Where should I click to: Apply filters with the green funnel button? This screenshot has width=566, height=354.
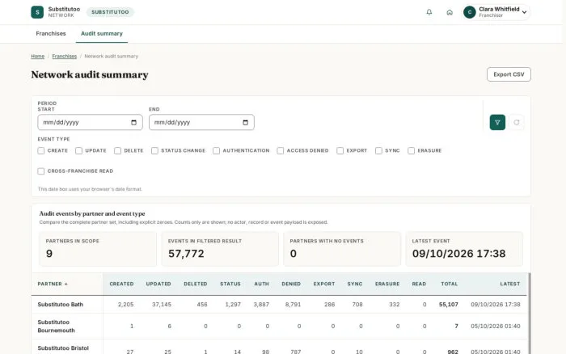coord(497,122)
